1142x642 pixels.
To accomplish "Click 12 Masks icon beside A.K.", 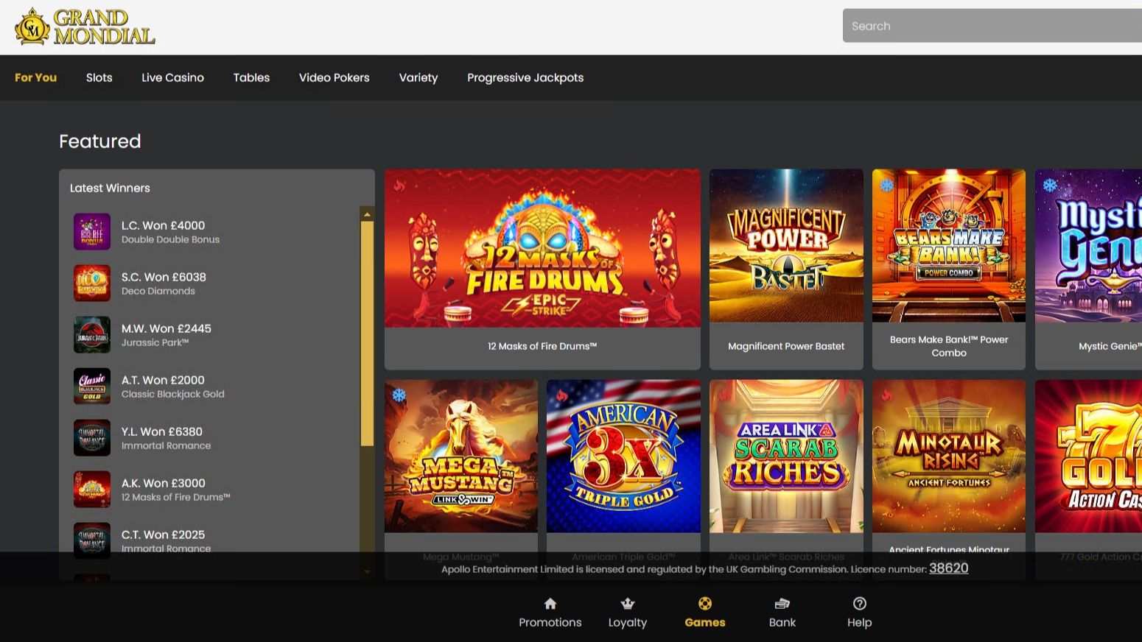I will pyautogui.click(x=92, y=490).
